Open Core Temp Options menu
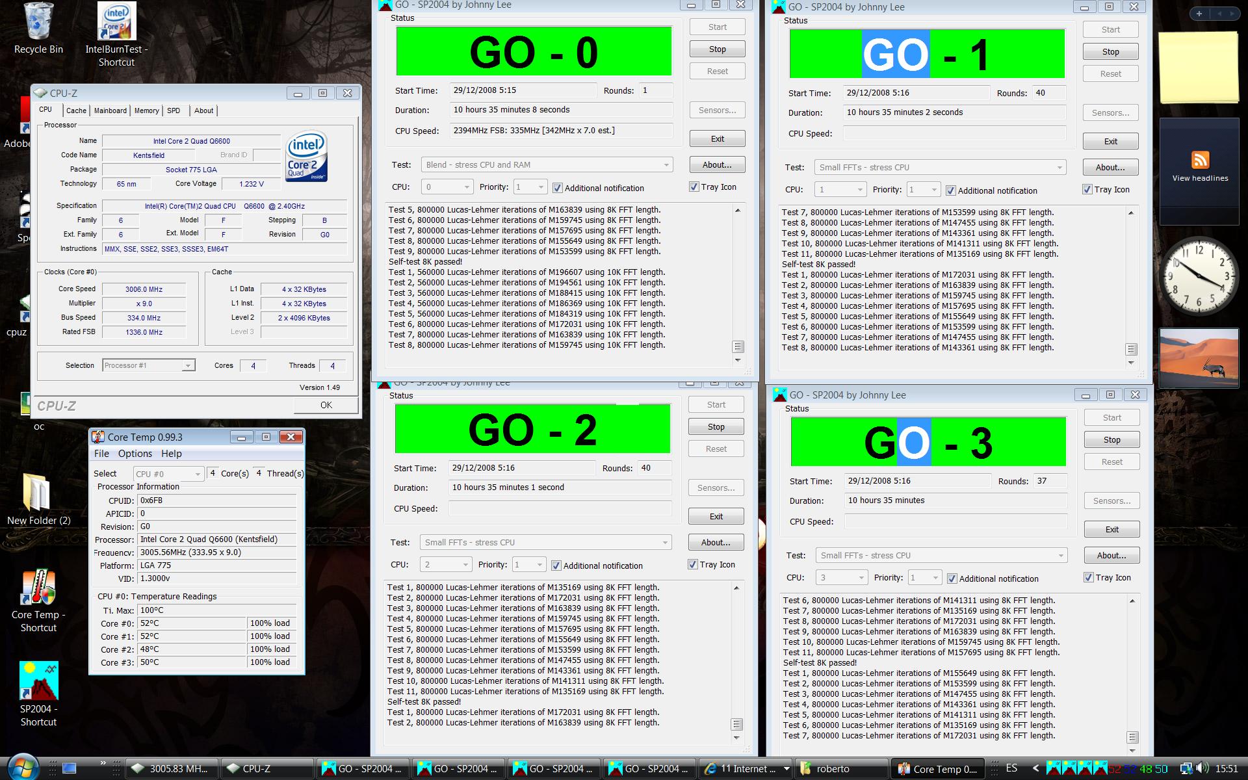 (135, 454)
